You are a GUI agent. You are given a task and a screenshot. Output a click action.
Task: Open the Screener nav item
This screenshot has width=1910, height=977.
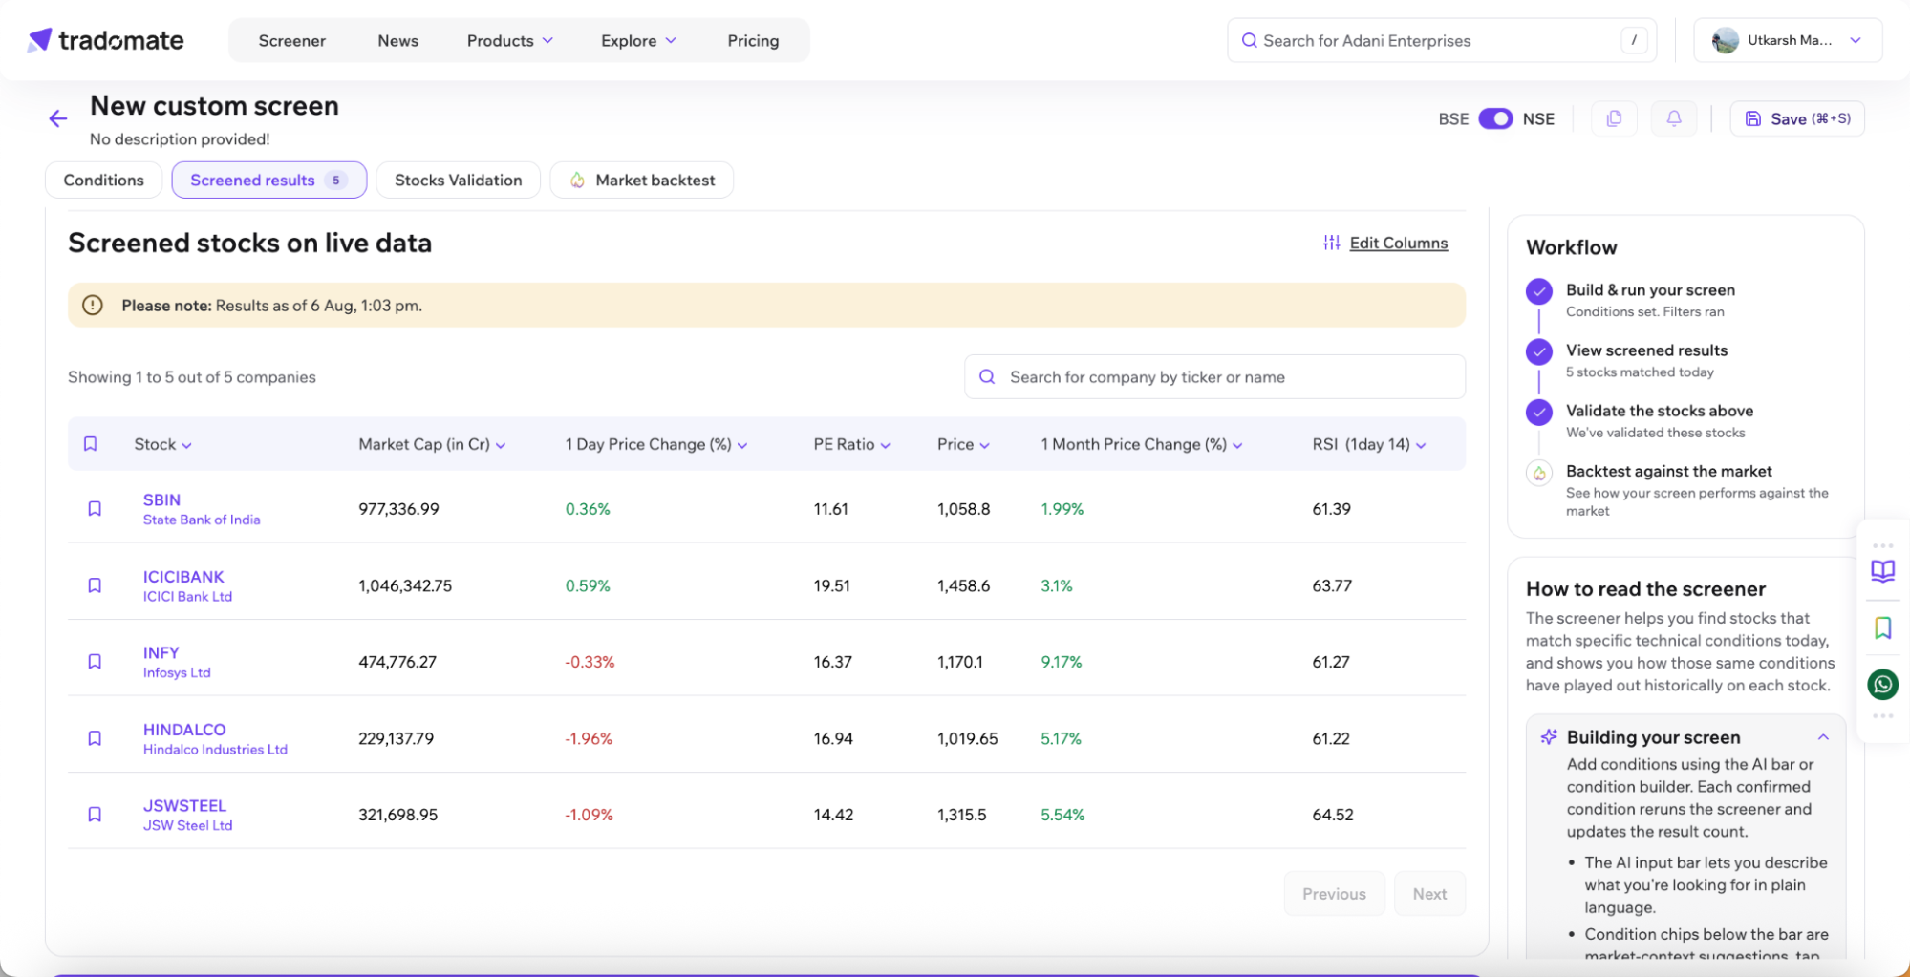(291, 41)
